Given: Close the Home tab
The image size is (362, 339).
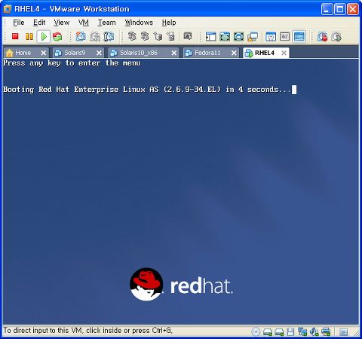Looking at the screenshot, I should coord(44,53).
